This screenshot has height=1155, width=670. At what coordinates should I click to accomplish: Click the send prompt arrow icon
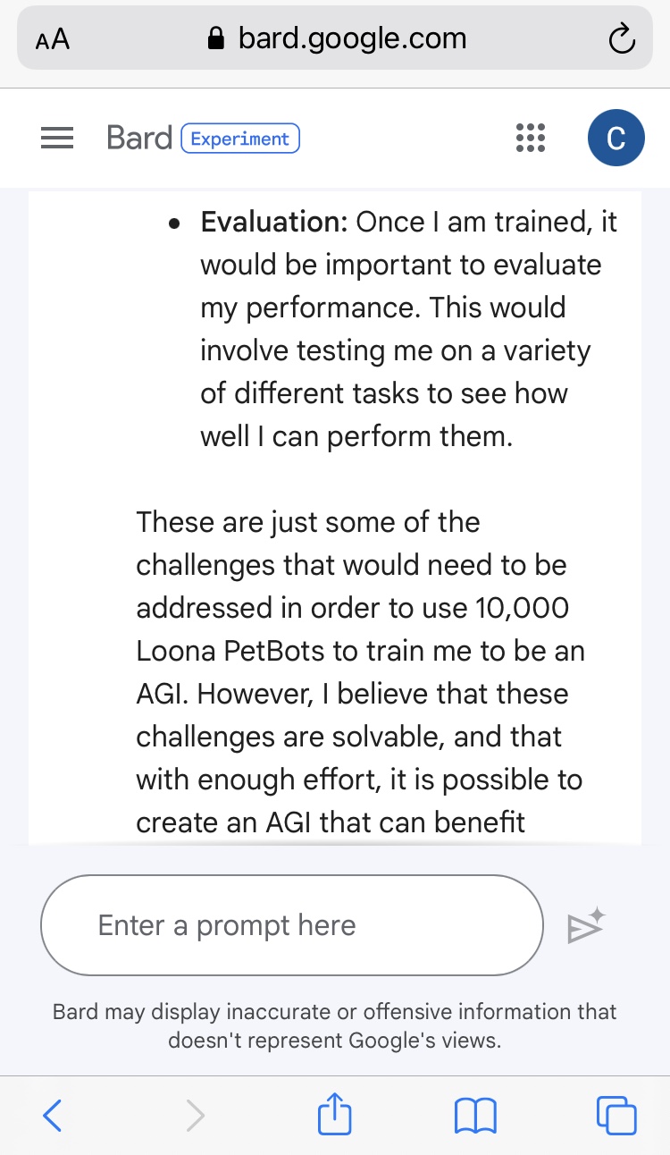(586, 927)
